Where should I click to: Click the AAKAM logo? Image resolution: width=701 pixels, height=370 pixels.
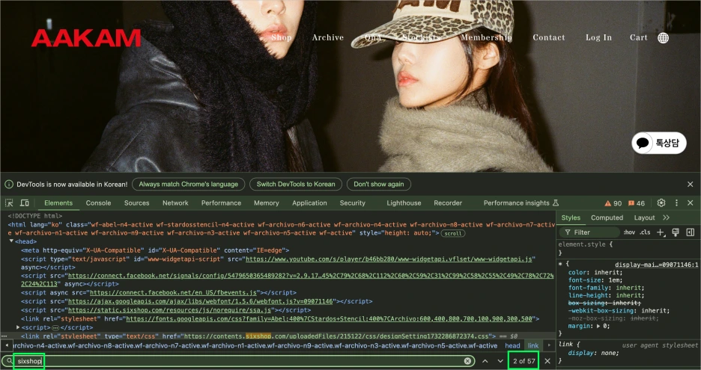tap(86, 38)
